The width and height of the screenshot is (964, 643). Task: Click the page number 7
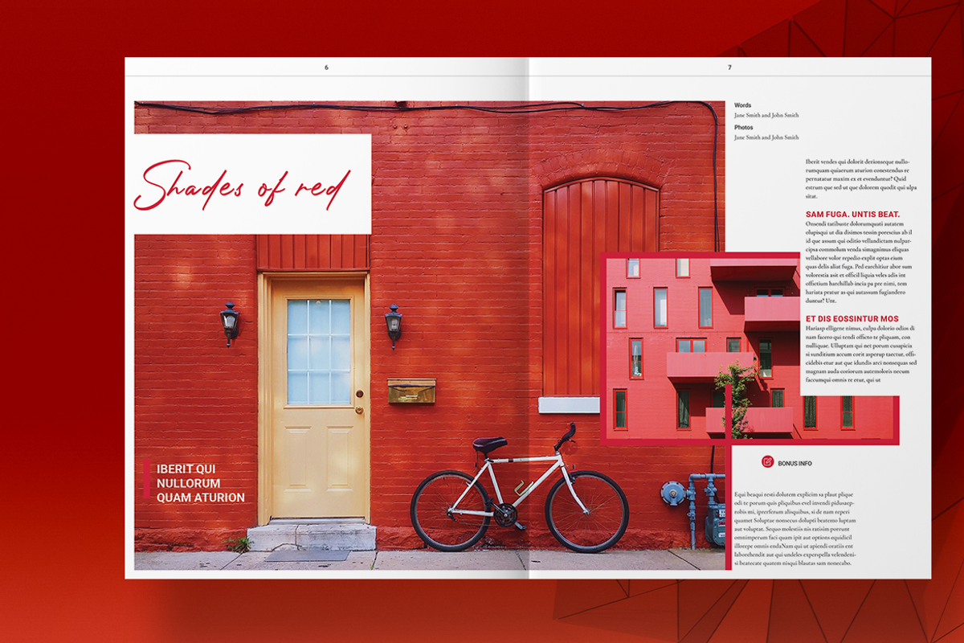point(729,68)
